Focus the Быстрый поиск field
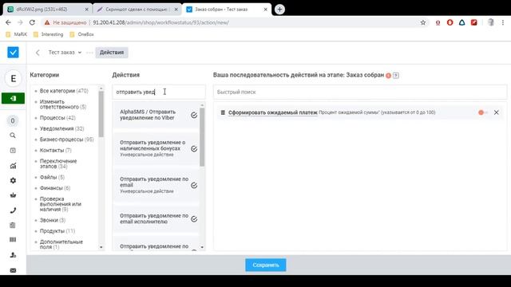This screenshot has width=511, height=287. coord(360,92)
